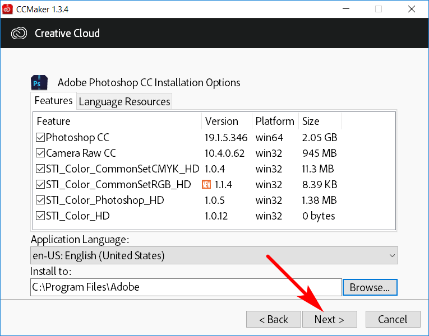This screenshot has height=336, width=429.
Task: Toggle STI_Color_CommonSetCMYK_HD checkbox
Action: [40, 169]
